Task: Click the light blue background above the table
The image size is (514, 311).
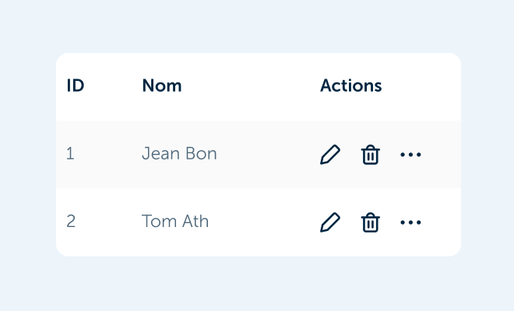Action: point(257,26)
